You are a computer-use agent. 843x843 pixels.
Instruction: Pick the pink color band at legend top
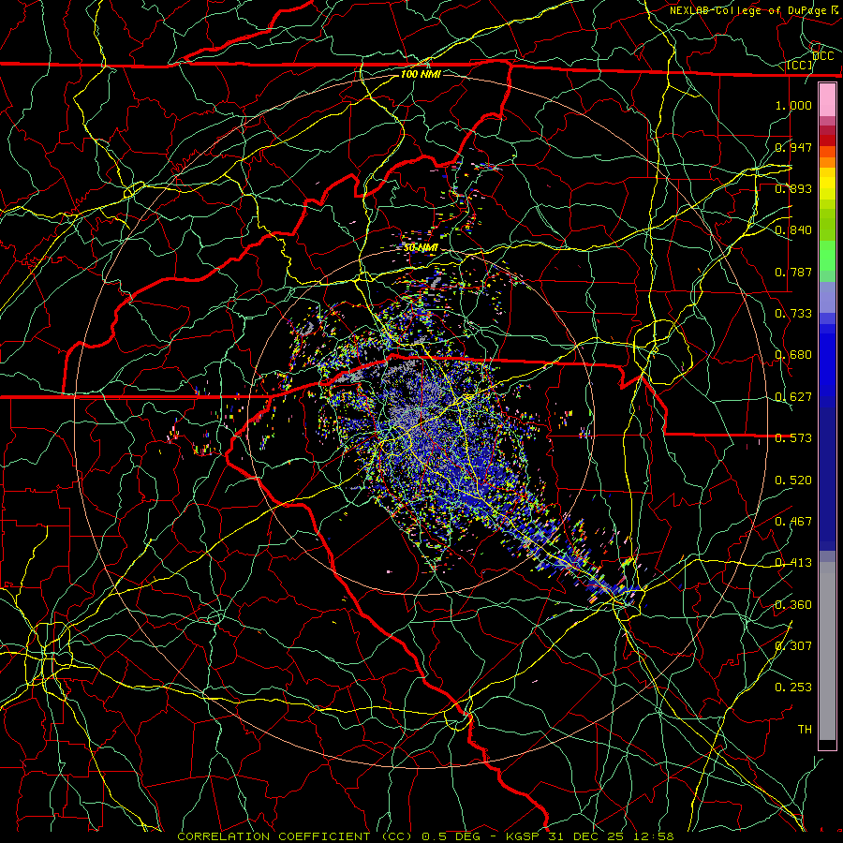point(827,100)
